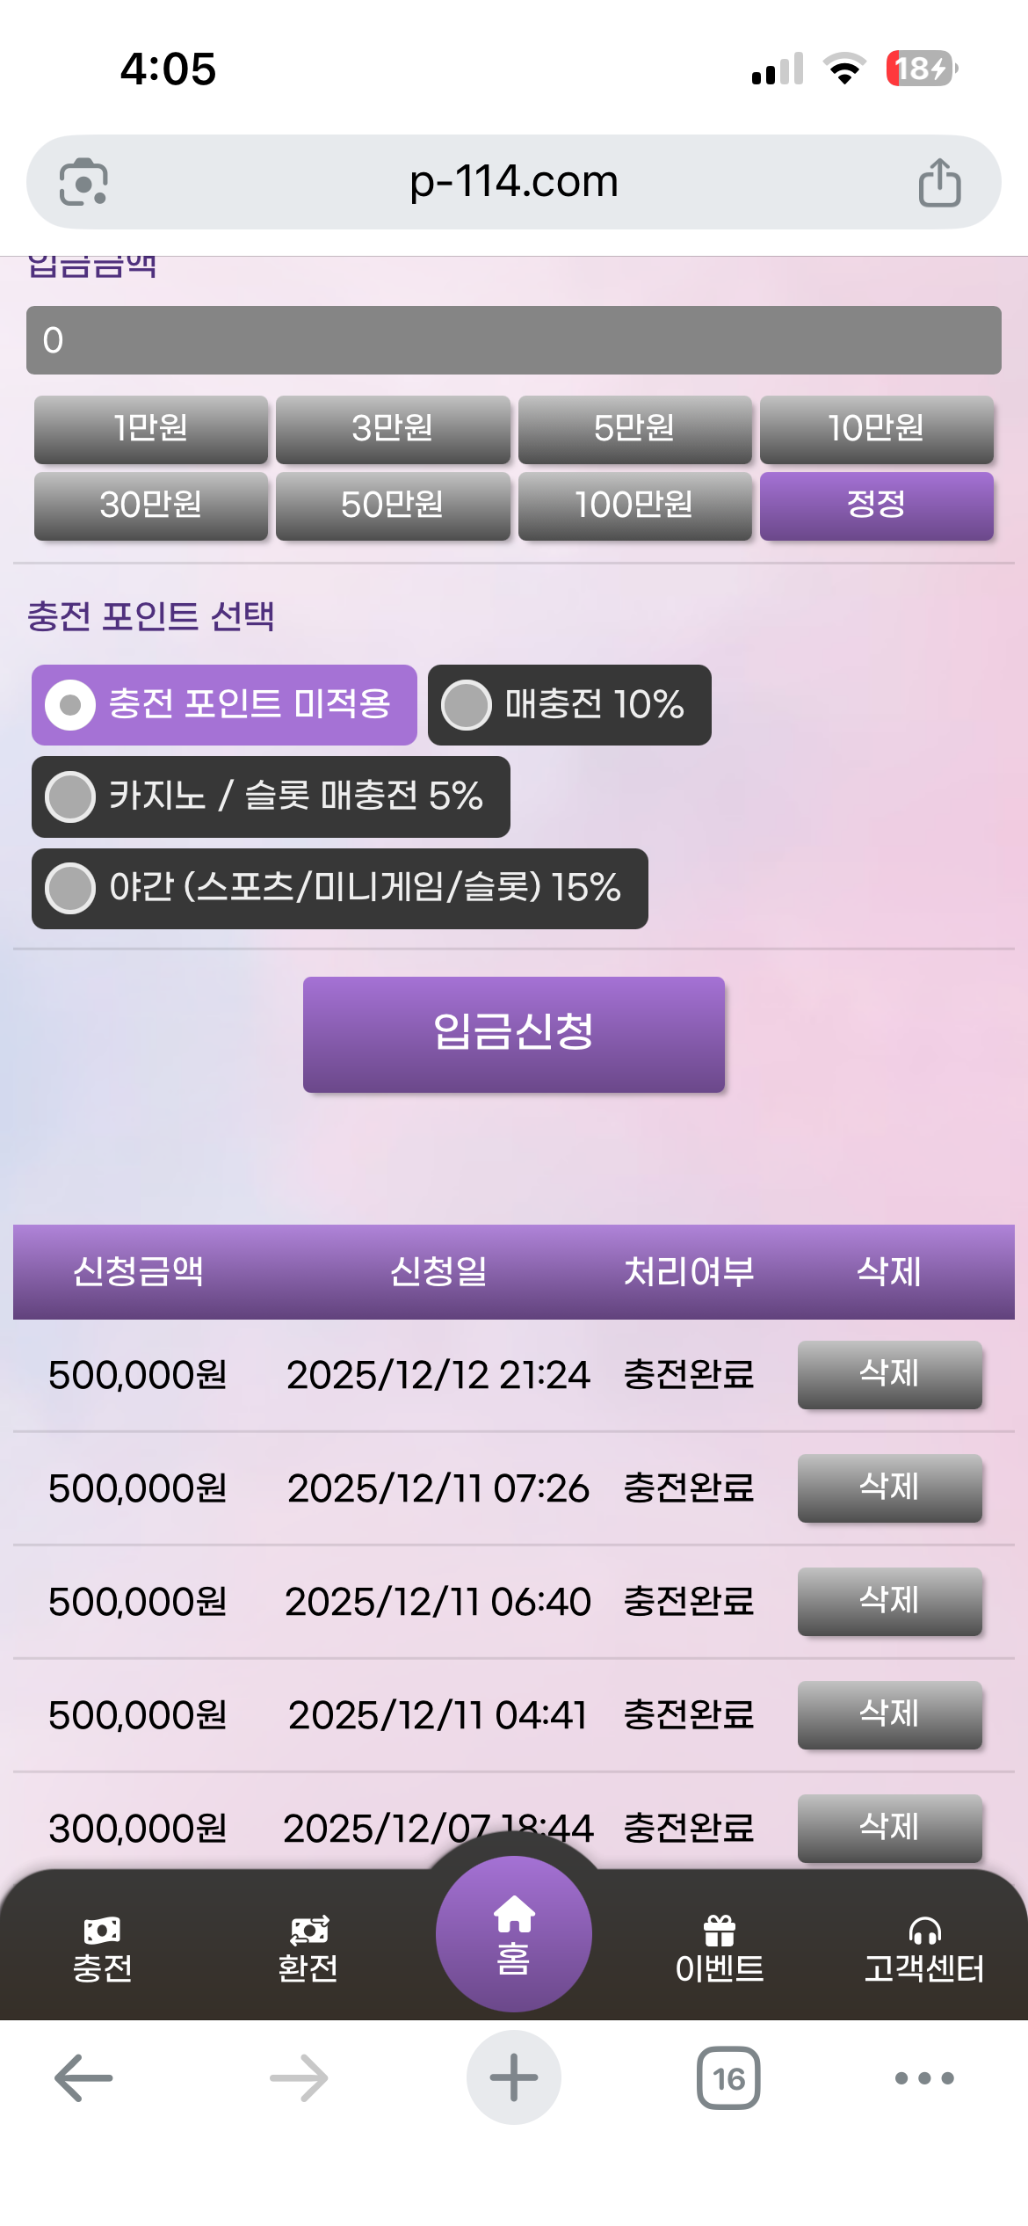The width and height of the screenshot is (1028, 2226).
Task: Open the tab switcher showing 16 tabs
Action: pos(728,2078)
